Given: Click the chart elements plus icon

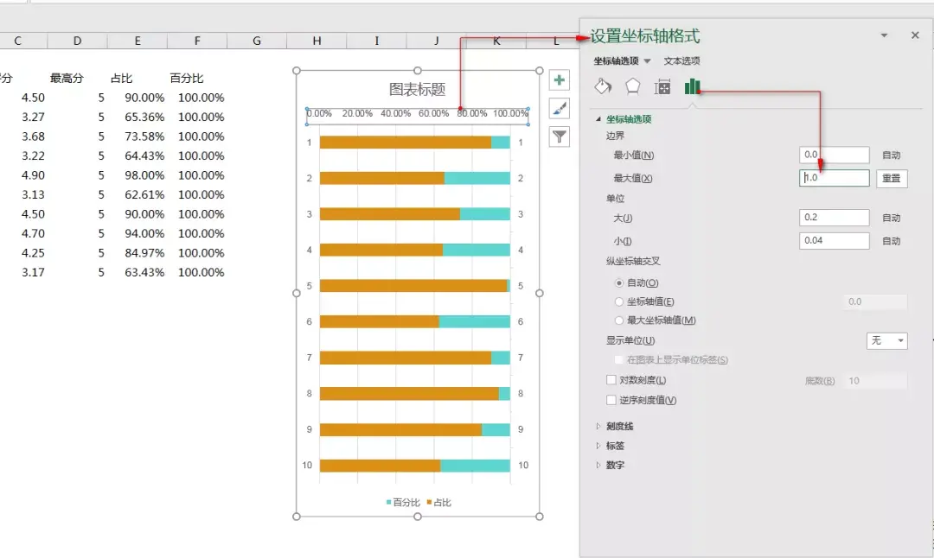Looking at the screenshot, I should click(560, 79).
